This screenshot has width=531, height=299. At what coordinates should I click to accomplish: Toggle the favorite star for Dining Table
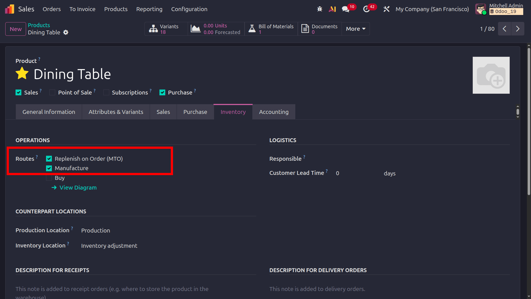22,74
